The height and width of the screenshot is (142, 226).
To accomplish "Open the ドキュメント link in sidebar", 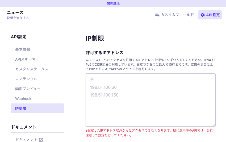I will (x=26, y=140).
